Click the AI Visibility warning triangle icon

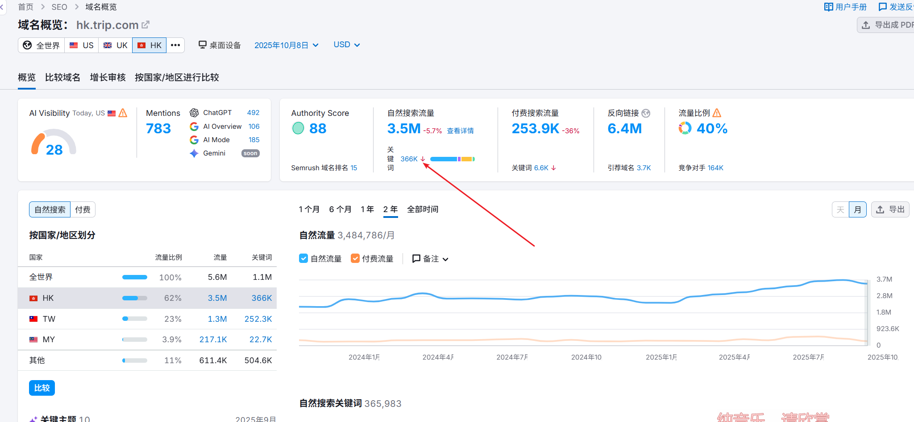tap(123, 113)
